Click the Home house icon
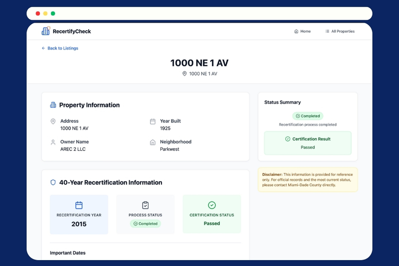Screen dimensions: 399x266 coord(296,31)
